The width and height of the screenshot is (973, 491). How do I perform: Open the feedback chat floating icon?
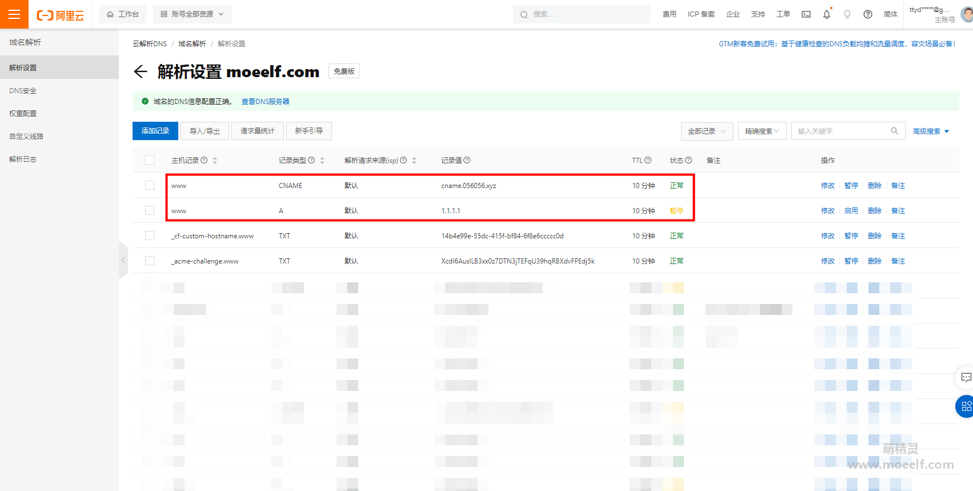(x=966, y=377)
